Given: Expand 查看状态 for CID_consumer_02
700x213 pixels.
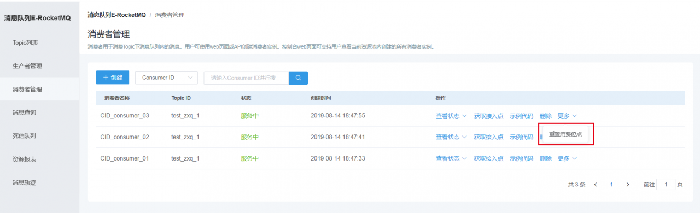Looking at the screenshot, I should 451,137.
